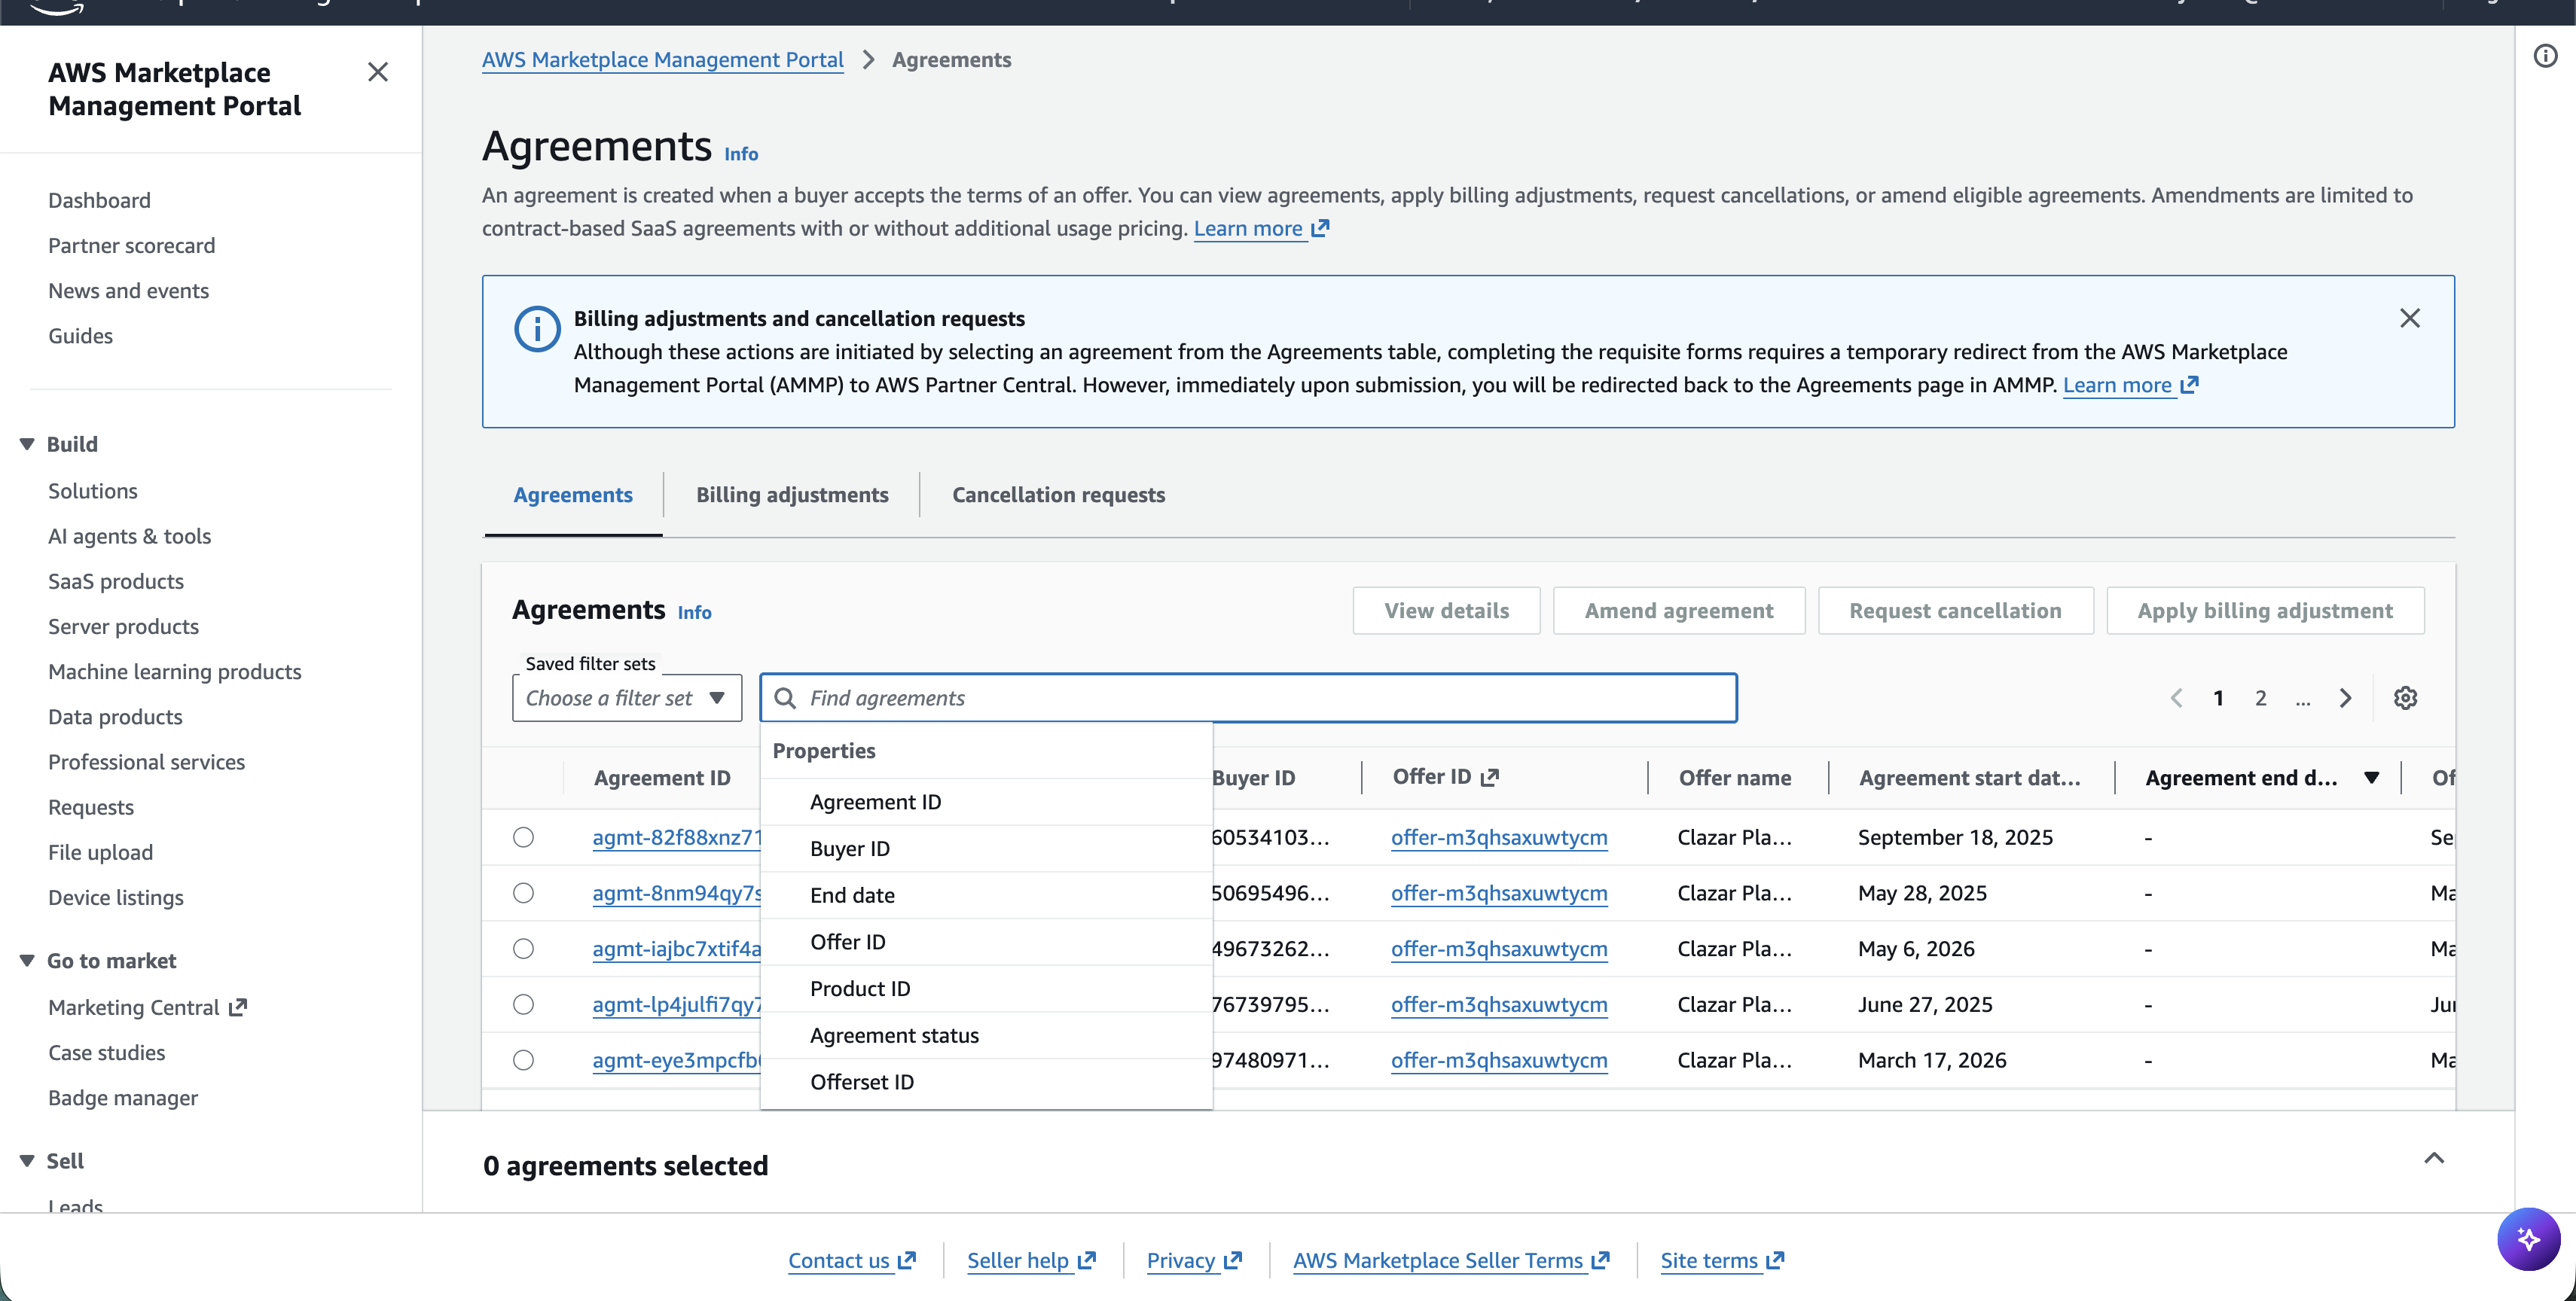The width and height of the screenshot is (2576, 1301).
Task: Collapse the Sell section
Action: pyautogui.click(x=27, y=1161)
